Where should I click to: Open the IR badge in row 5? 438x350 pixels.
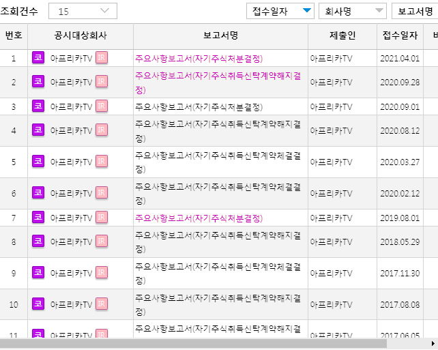pyautogui.click(x=102, y=161)
